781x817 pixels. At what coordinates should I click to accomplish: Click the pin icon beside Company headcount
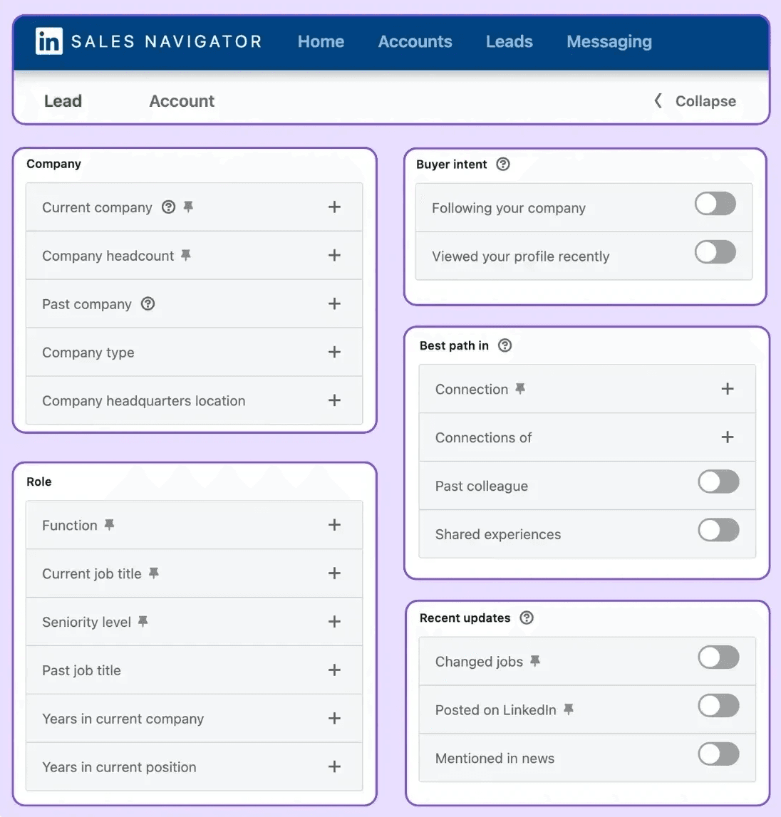[186, 255]
